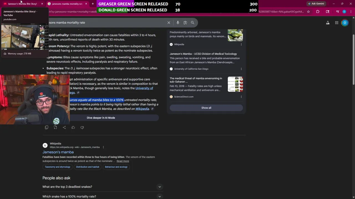Open a new browser tab
Image resolution: width=355 pixels, height=199 pixels.
[x=93, y=4]
